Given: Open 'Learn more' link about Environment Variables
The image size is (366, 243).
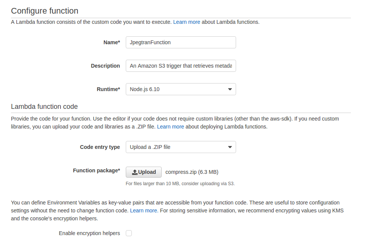Looking at the screenshot, I should tap(144, 210).
